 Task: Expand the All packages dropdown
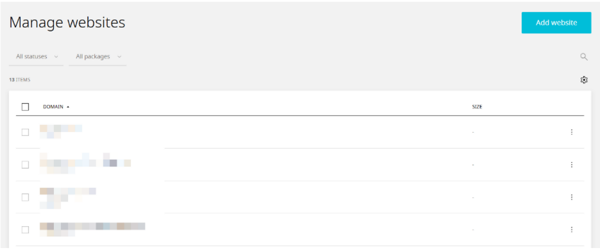[x=98, y=57]
